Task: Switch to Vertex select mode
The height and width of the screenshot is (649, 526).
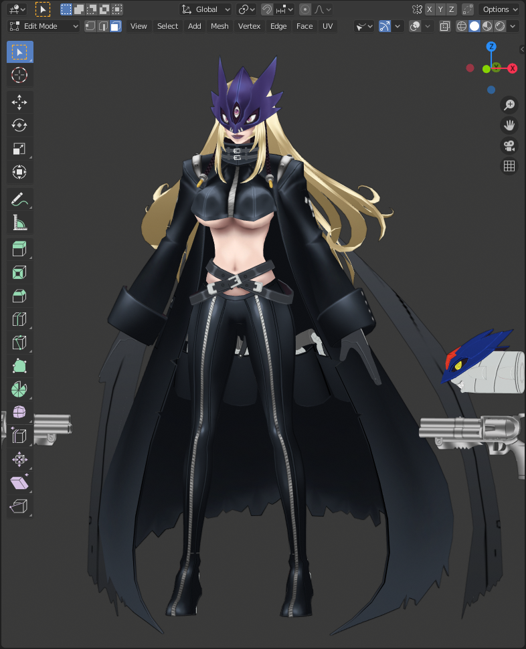Action: click(90, 27)
